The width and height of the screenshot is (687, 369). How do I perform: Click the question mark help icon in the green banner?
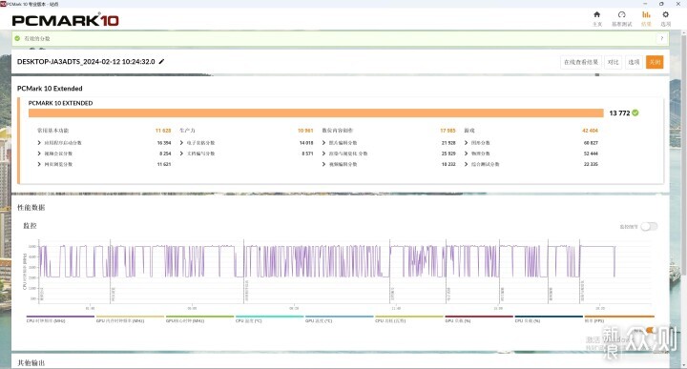(x=661, y=38)
